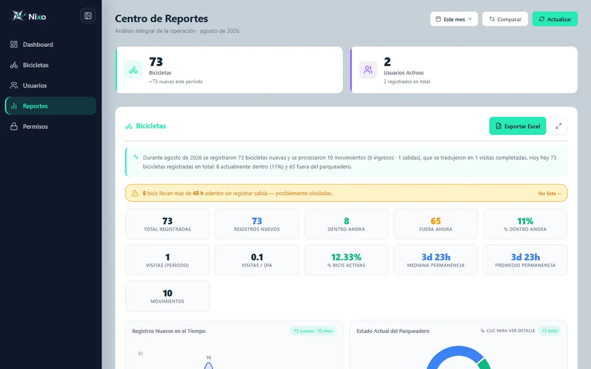Select the Reportes sidebar item
The width and height of the screenshot is (591, 369).
click(x=50, y=106)
